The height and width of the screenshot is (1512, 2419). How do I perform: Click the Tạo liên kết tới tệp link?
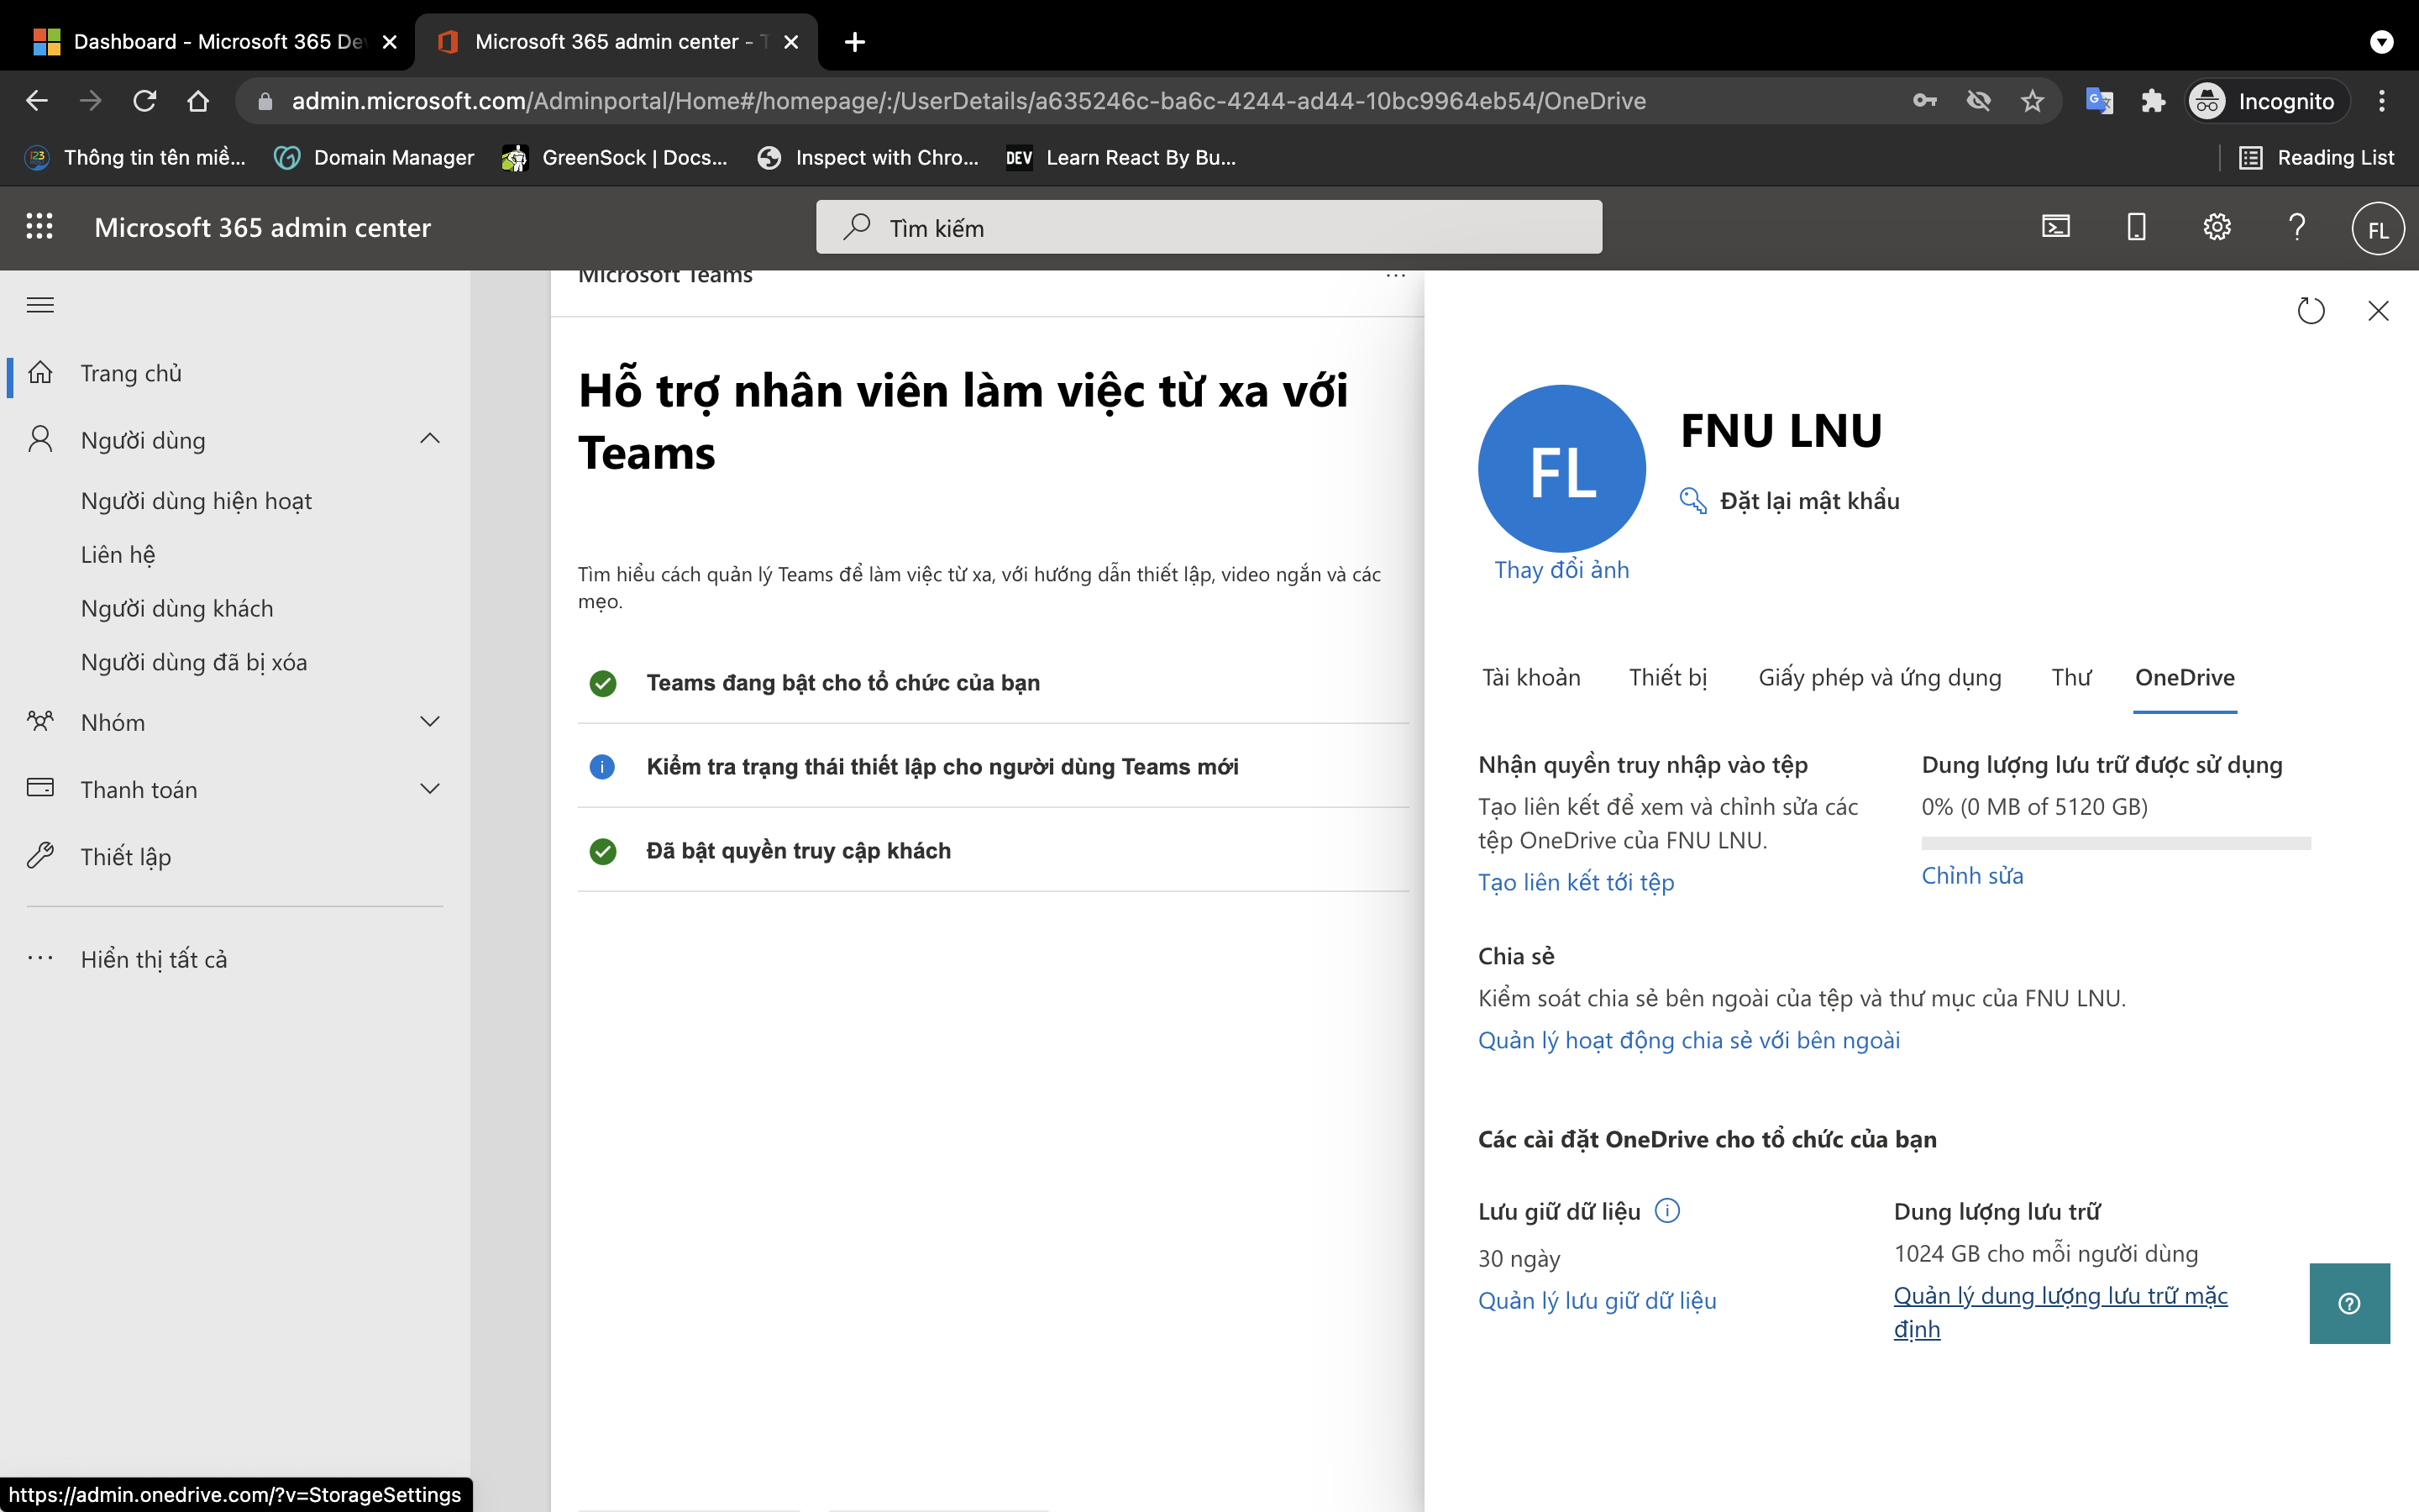(1577, 882)
